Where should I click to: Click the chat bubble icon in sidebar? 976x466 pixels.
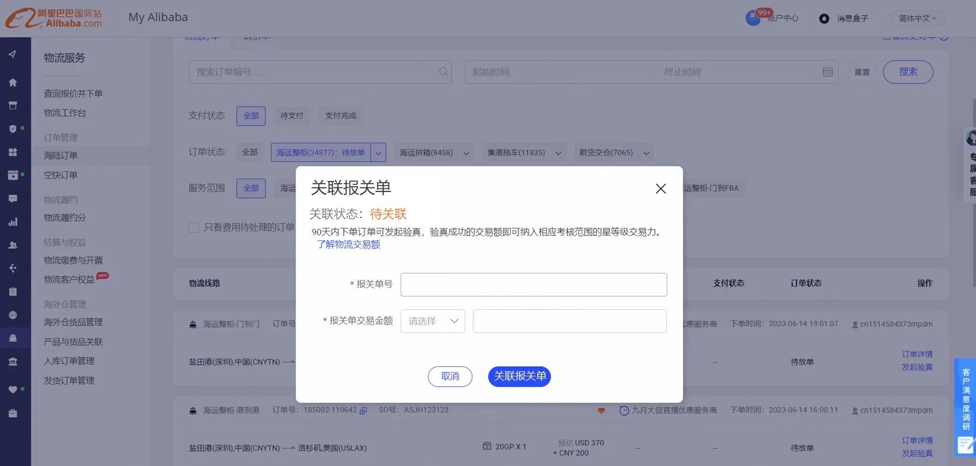point(13,199)
